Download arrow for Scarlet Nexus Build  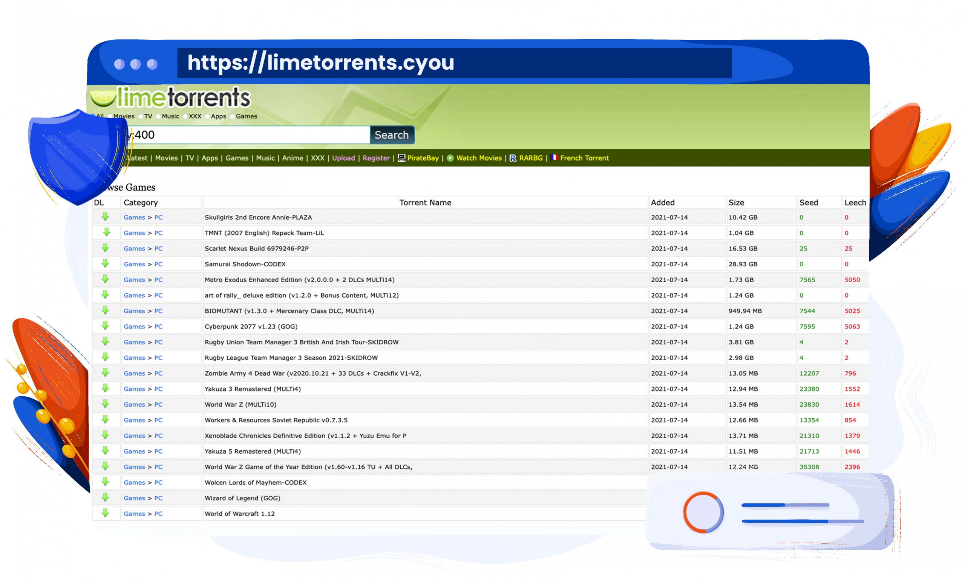click(105, 248)
